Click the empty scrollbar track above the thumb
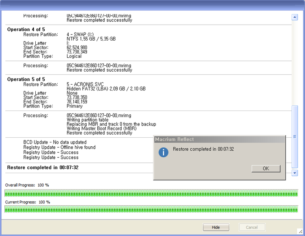The width and height of the screenshot is (305, 236). pyautogui.click(x=295, y=63)
